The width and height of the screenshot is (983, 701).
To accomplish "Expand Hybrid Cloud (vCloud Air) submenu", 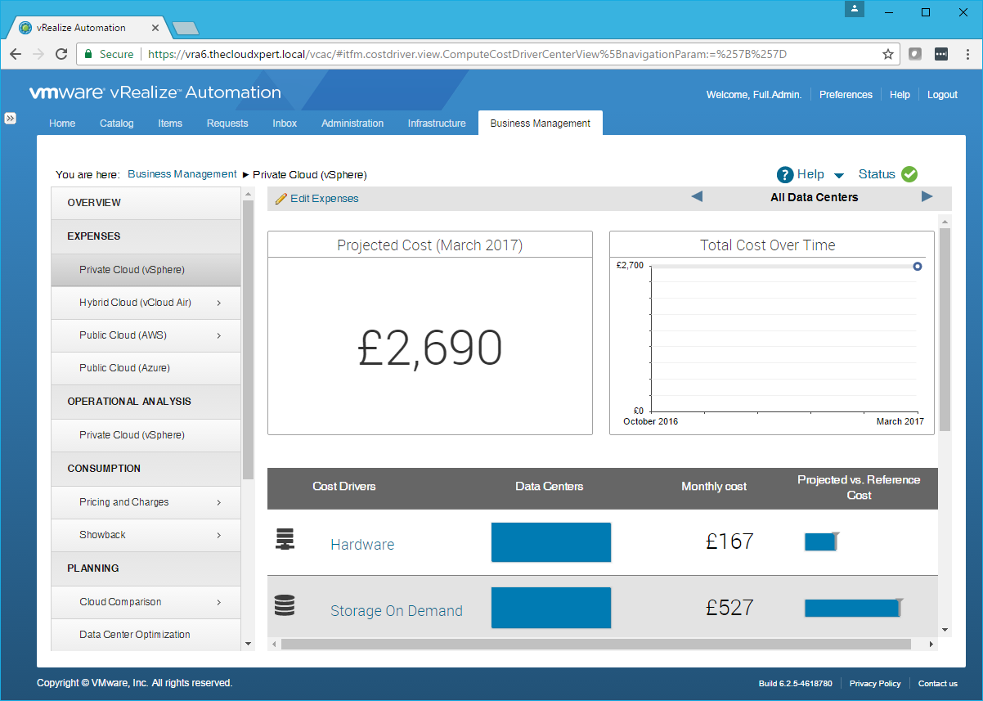I will (x=219, y=303).
